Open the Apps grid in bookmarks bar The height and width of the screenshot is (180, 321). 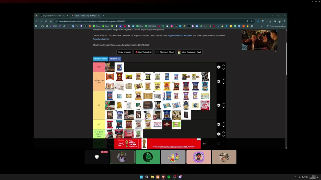[x=36, y=26]
